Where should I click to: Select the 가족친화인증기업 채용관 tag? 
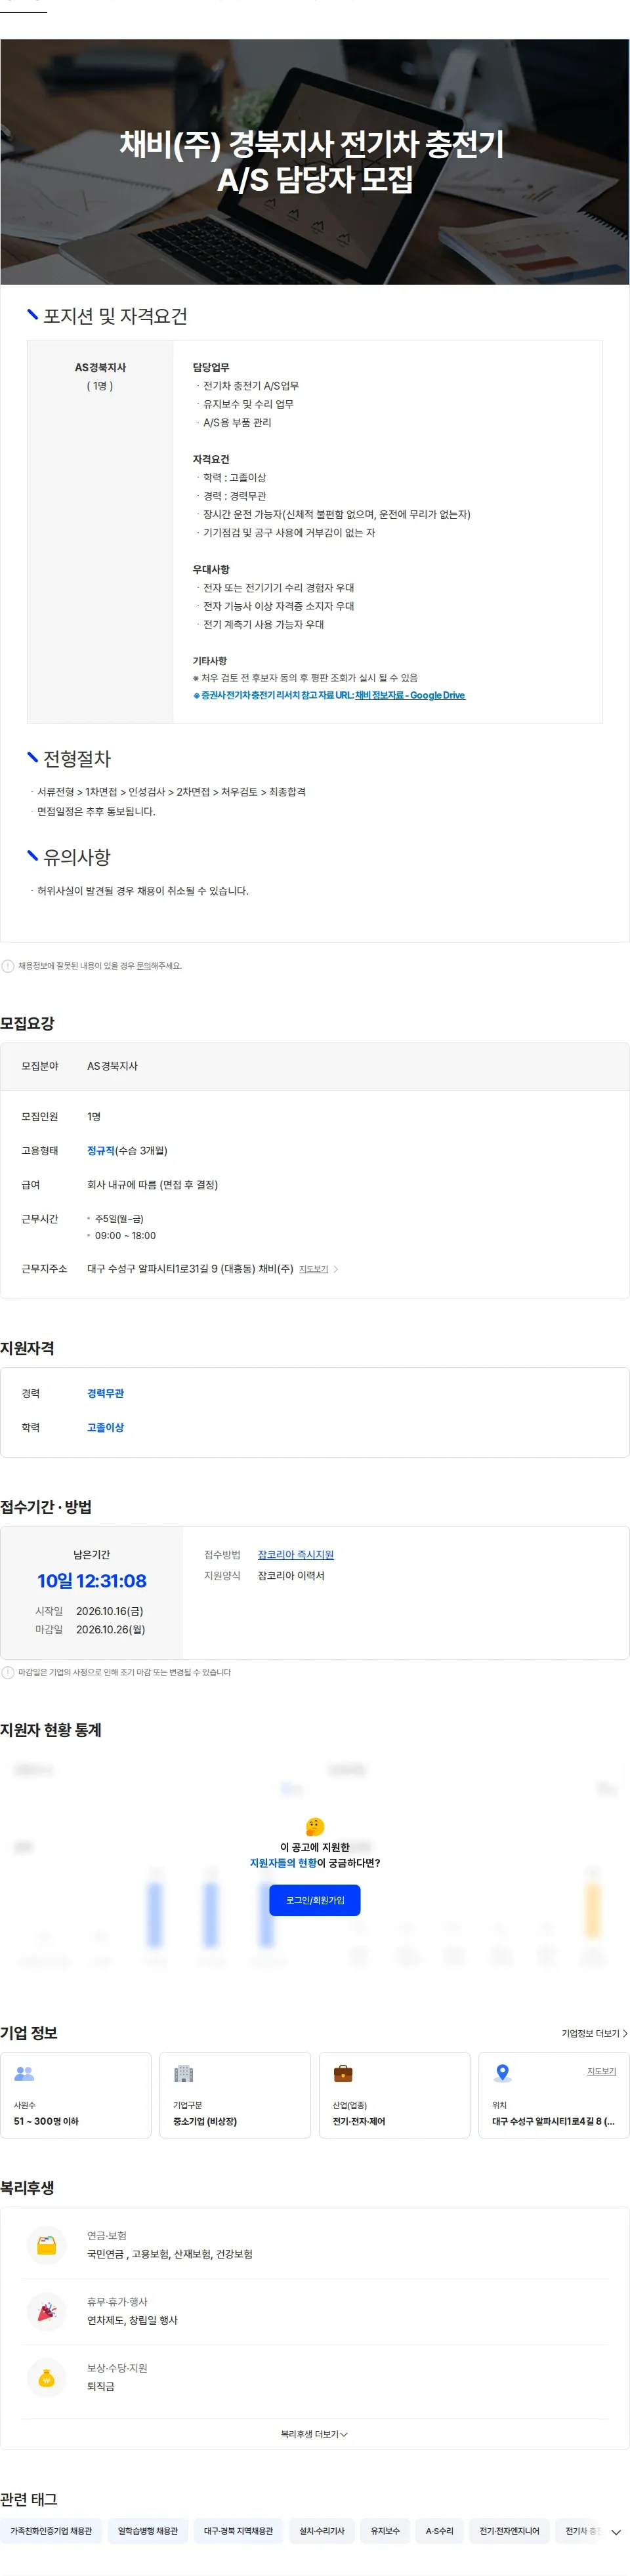point(51,2531)
